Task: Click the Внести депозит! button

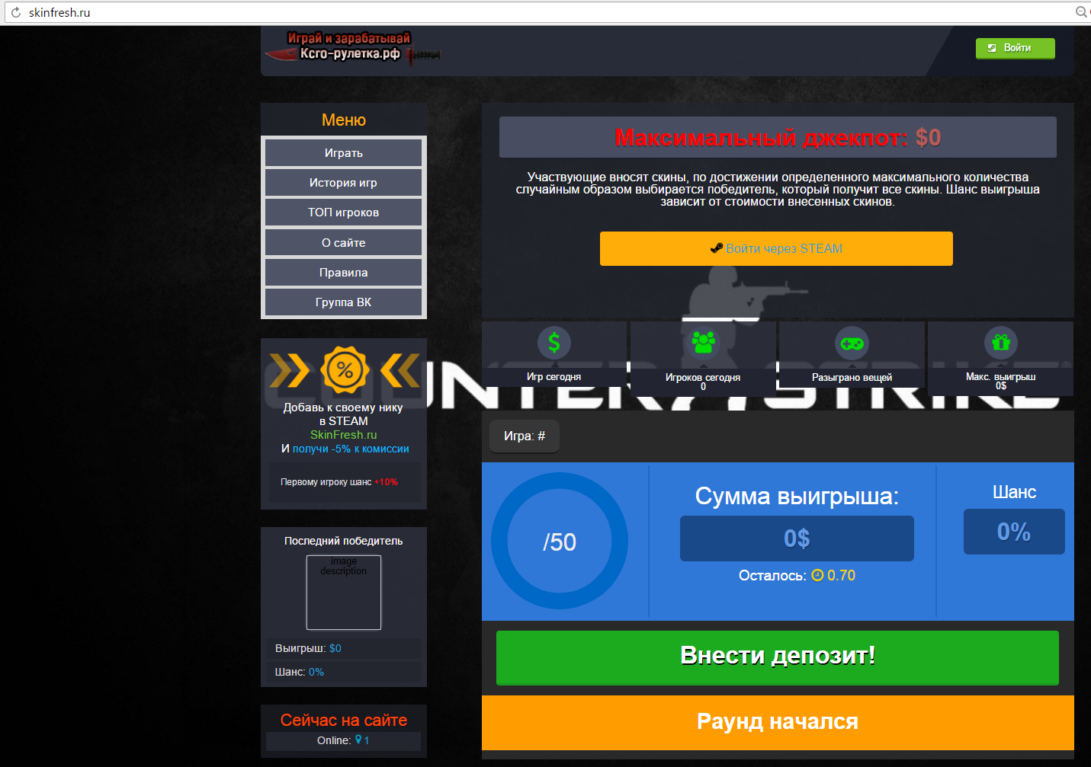Action: pyautogui.click(x=778, y=657)
